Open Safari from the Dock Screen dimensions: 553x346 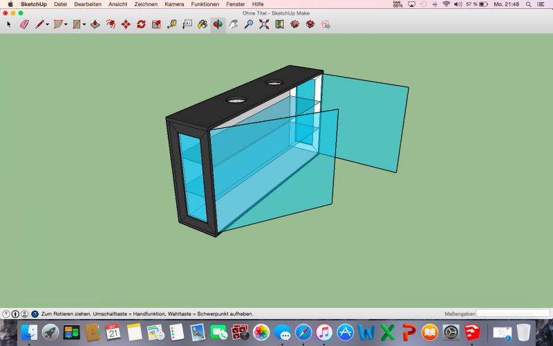[x=303, y=332]
